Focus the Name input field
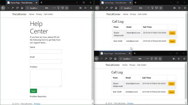The height and width of the screenshot is (105, 188). (46, 52)
